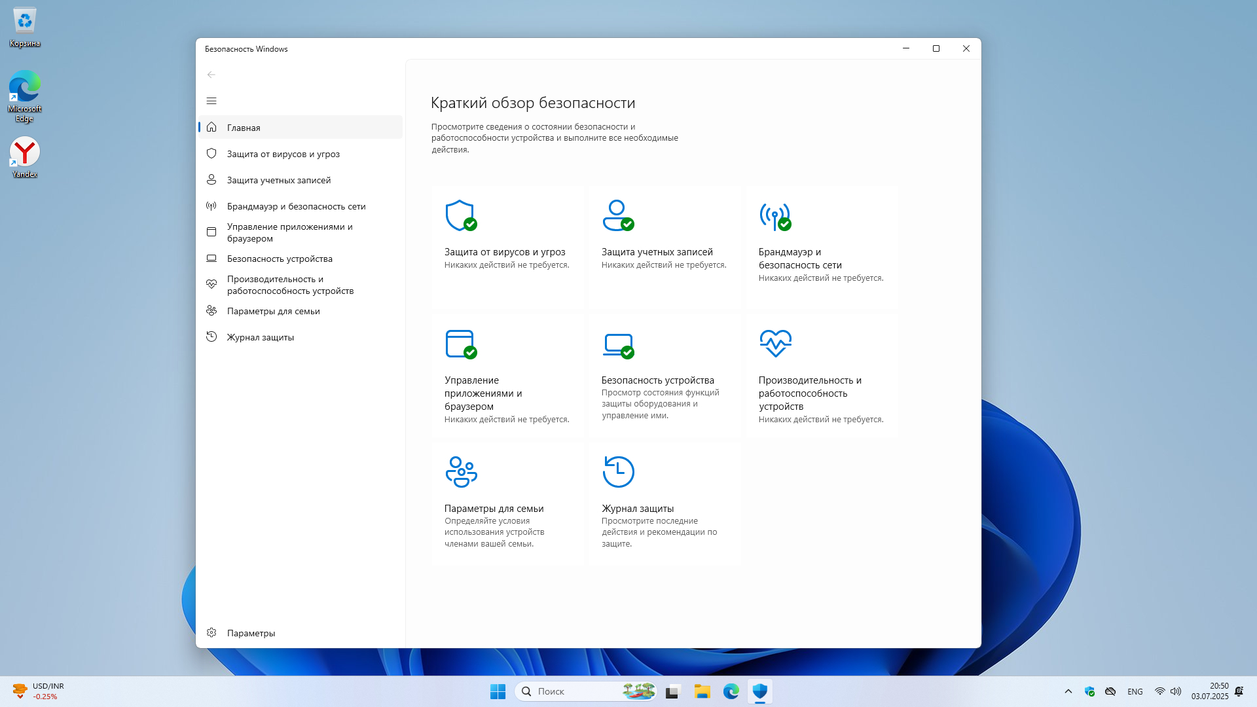1257x707 pixels.
Task: Open the virus and threat protection shield tile icon
Action: (460, 215)
